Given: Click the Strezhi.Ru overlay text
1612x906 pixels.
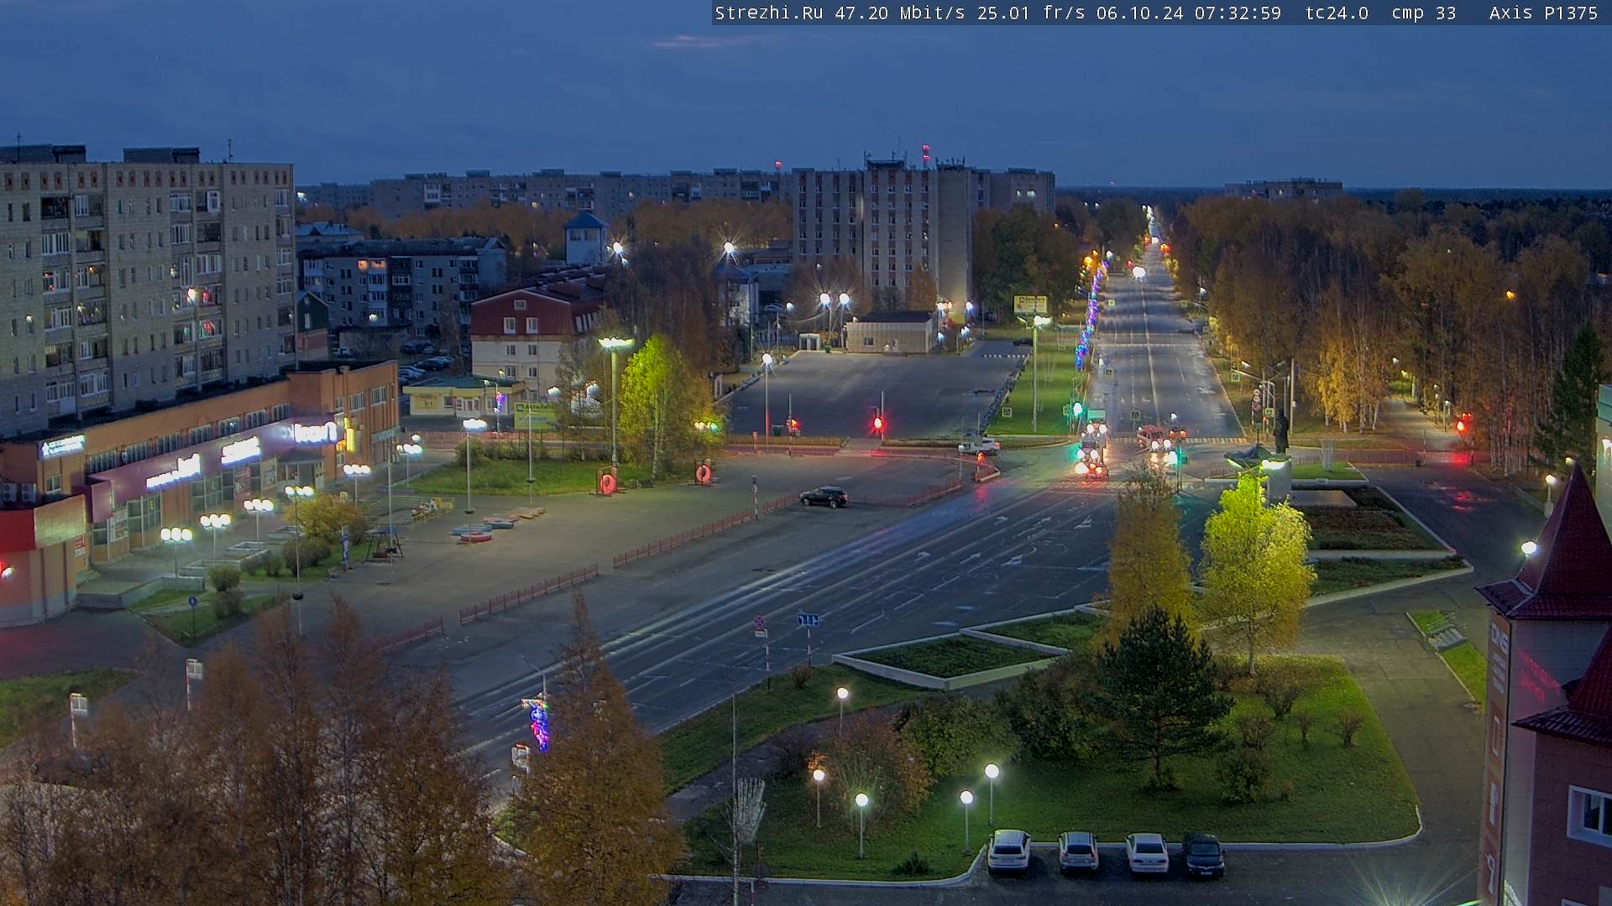Looking at the screenshot, I should coord(769,13).
